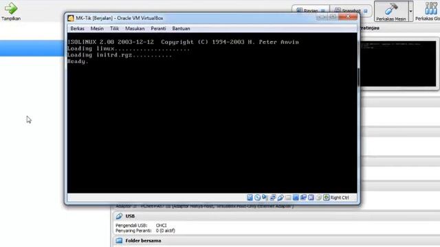
Task: Click the 'OHCI' controller value
Action: click(161, 225)
